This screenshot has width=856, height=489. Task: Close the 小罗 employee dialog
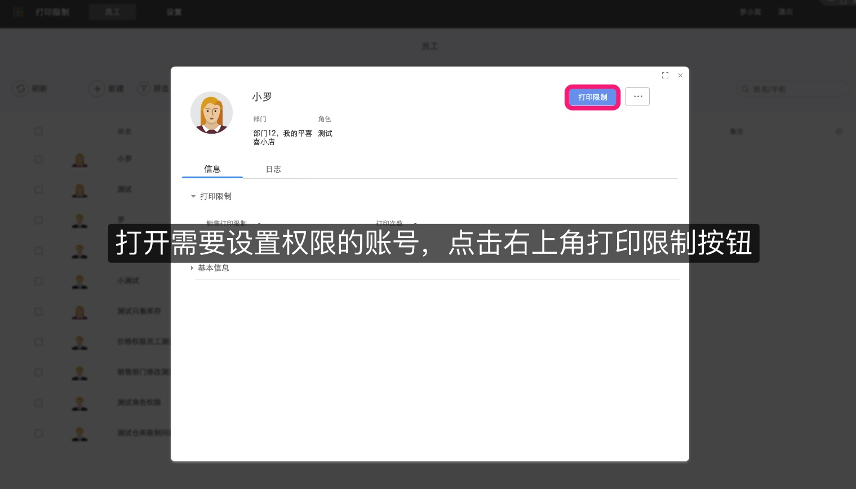pyautogui.click(x=680, y=75)
